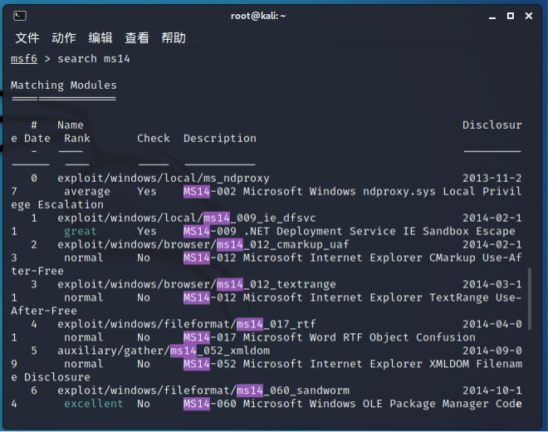Image resolution: width=548 pixels, height=432 pixels.
Task: Click the date 2013-11-2
Action: (x=492, y=179)
